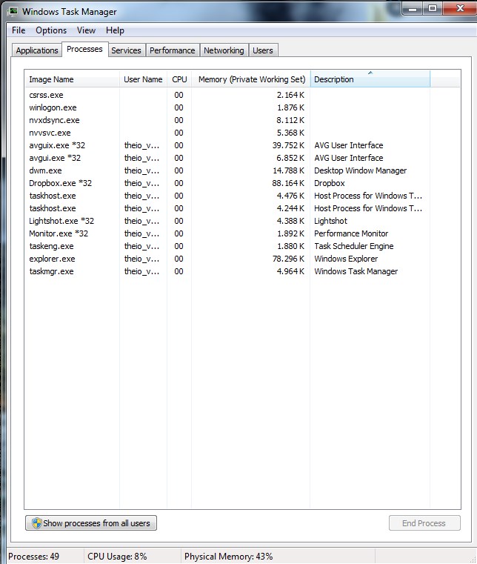The height and width of the screenshot is (564, 477).
Task: Click the shield icon on Show processes button
Action: coord(35,523)
